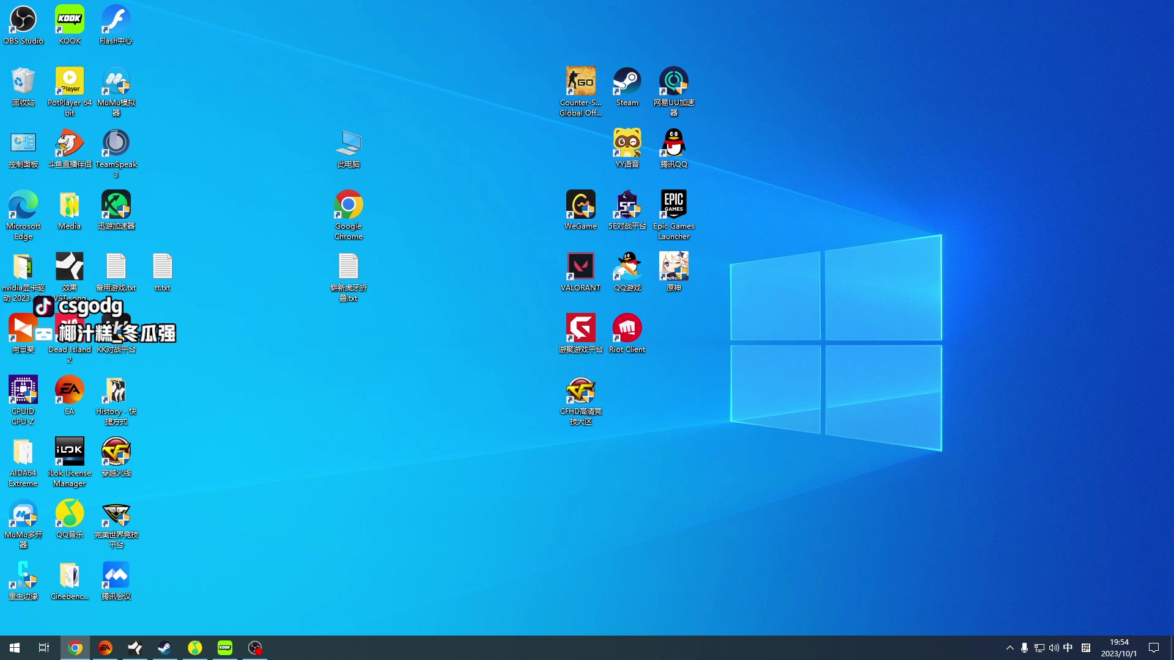Select the 此电脑 This PC icon
Viewport: 1174px width, 660px height.
coord(349,148)
